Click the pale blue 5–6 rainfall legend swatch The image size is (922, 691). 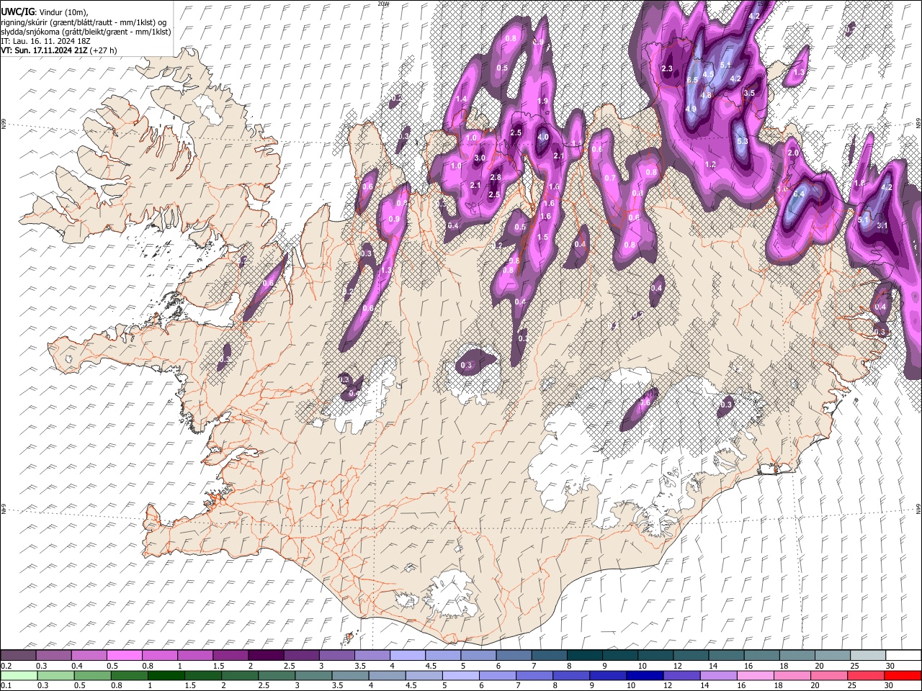point(461,675)
